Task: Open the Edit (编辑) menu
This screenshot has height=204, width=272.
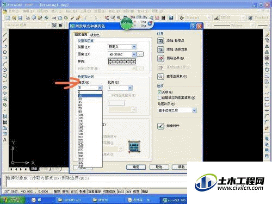Action: pos(28,11)
